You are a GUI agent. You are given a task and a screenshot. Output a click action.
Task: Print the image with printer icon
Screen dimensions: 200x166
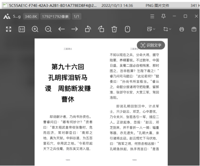(181, 29)
